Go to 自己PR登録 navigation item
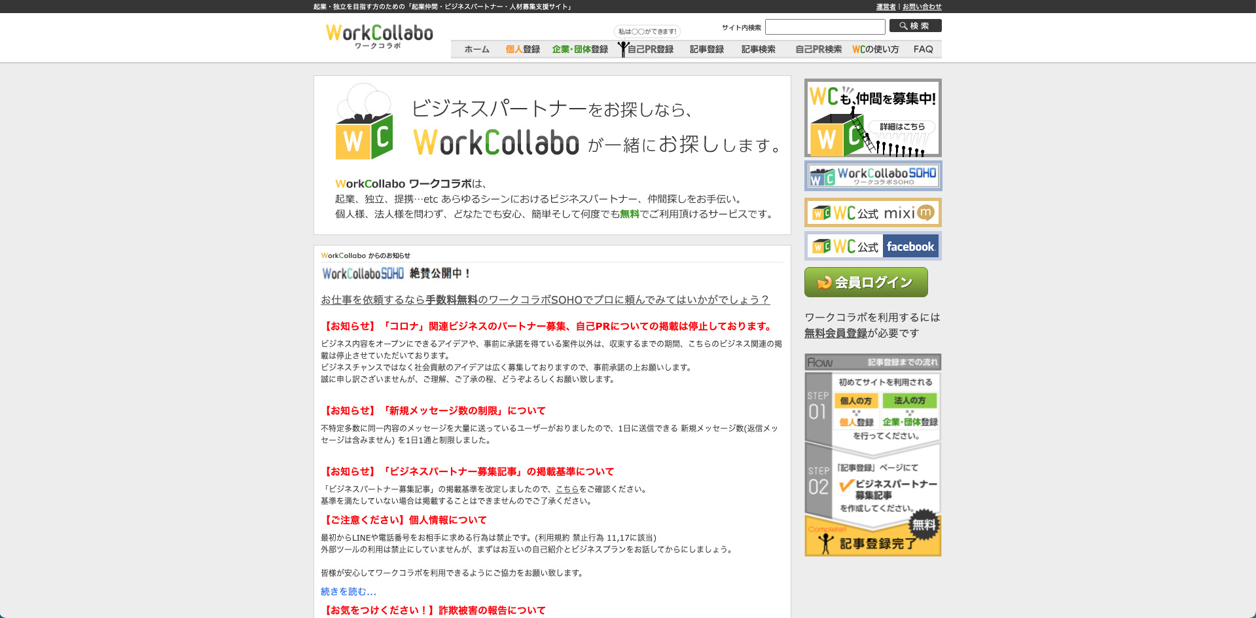The height and width of the screenshot is (618, 1256). pos(650,49)
